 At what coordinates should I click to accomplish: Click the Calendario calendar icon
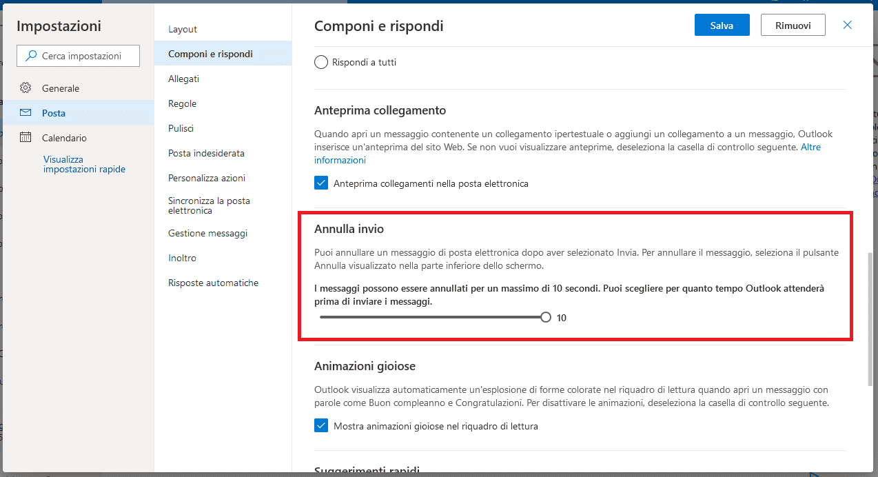point(25,137)
